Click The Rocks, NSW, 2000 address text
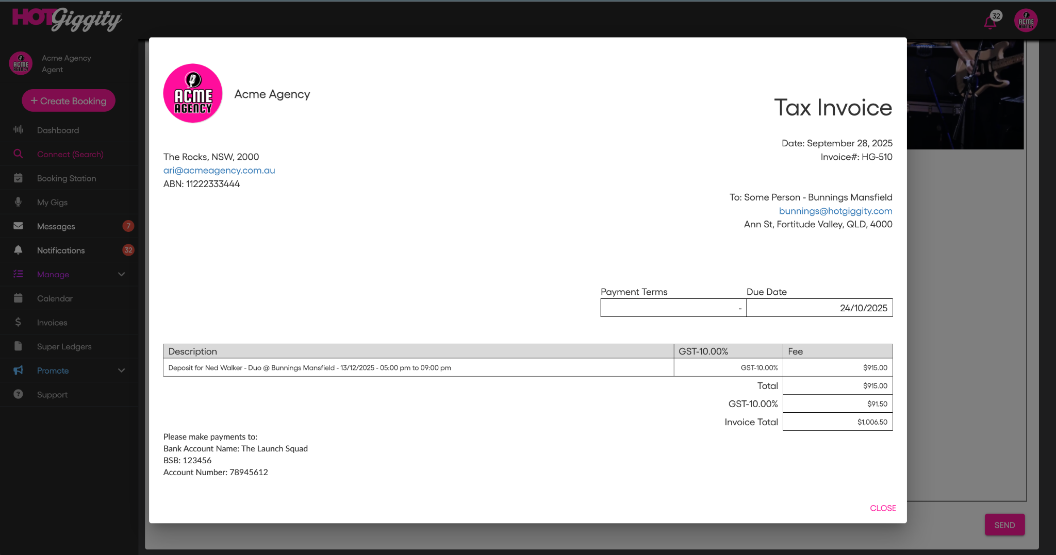This screenshot has width=1056, height=555. (211, 157)
